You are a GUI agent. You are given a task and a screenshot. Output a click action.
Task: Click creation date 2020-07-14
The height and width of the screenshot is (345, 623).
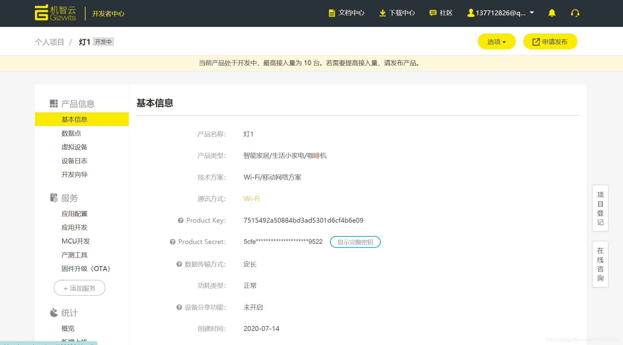pos(261,328)
